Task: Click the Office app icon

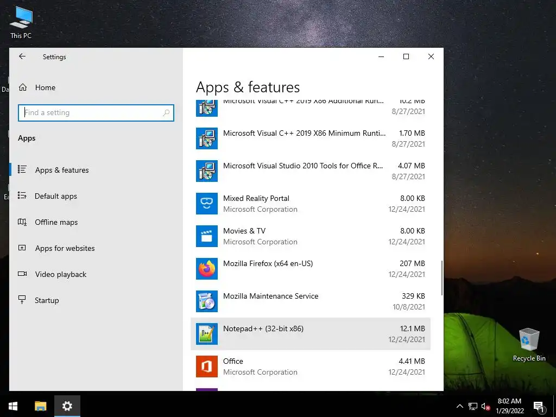Action: coord(207,367)
